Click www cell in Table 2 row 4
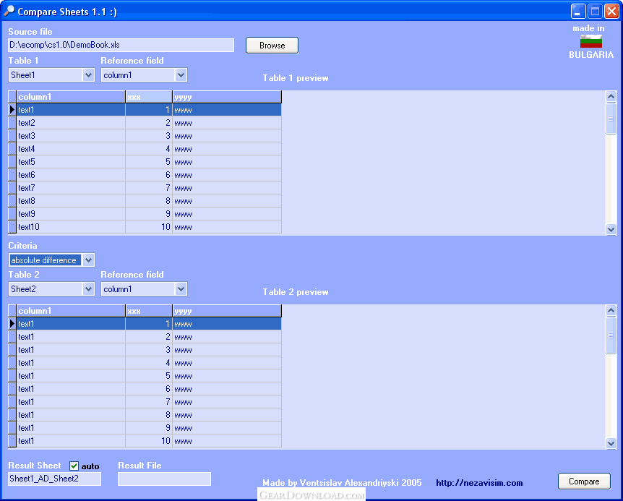Viewport: 623px width, 501px height. pos(227,363)
